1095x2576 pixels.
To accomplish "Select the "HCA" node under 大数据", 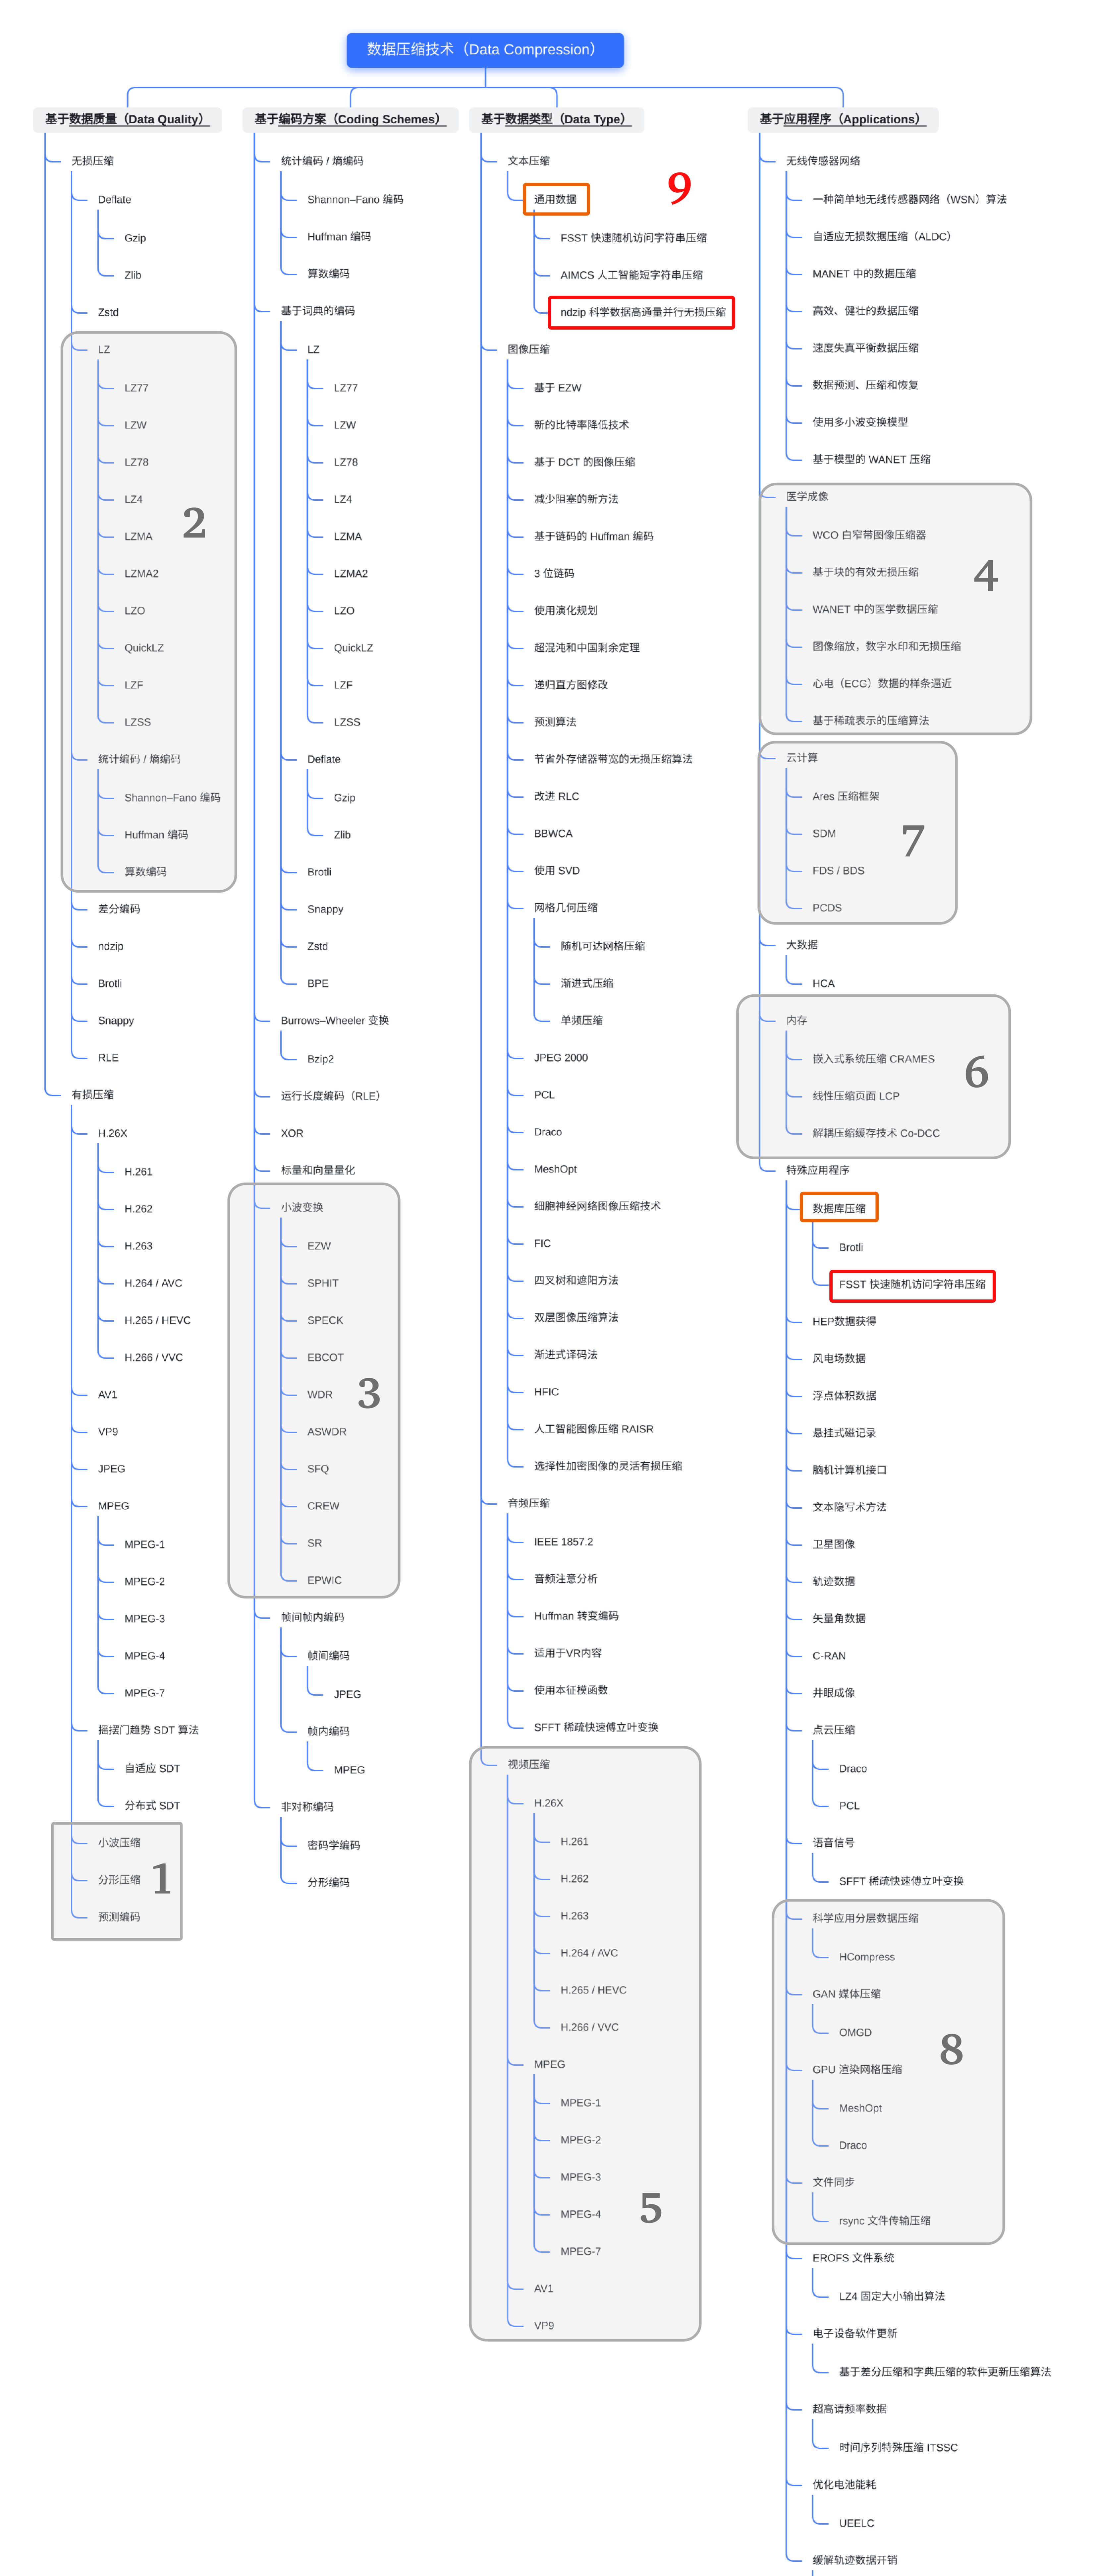I will 823,984.
